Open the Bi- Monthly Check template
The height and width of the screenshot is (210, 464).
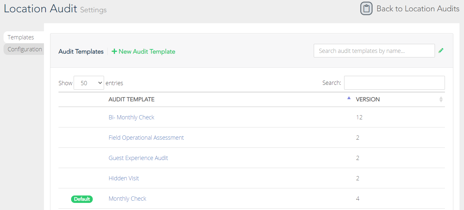pos(132,117)
